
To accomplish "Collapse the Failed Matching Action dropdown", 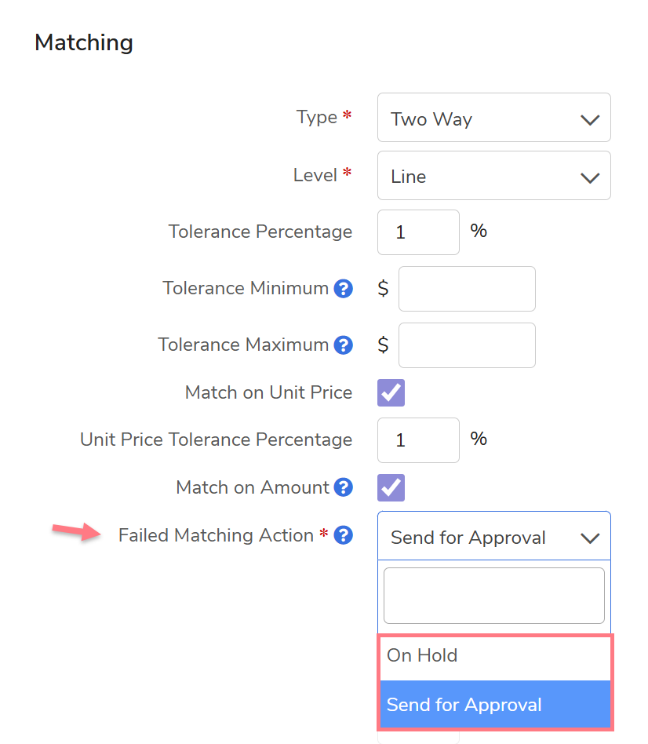I will [x=493, y=537].
